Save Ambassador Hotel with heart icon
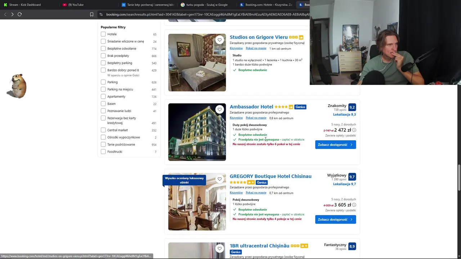 tap(220, 109)
